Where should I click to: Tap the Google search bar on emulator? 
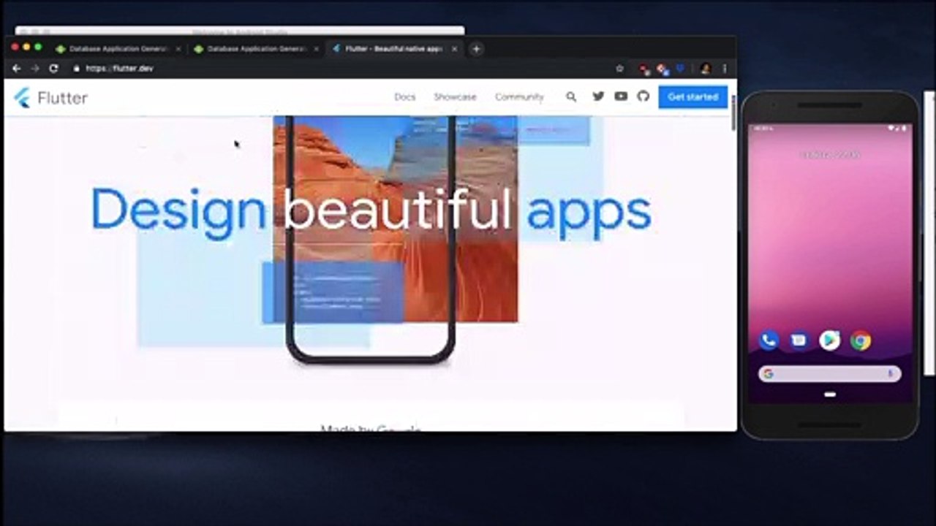pos(830,374)
